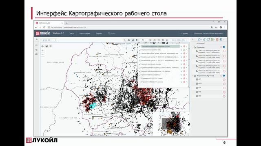This screenshot has height=146, width=261.
Task: Remove item 4000 from Лицензионный участок list
Action: point(224,84)
